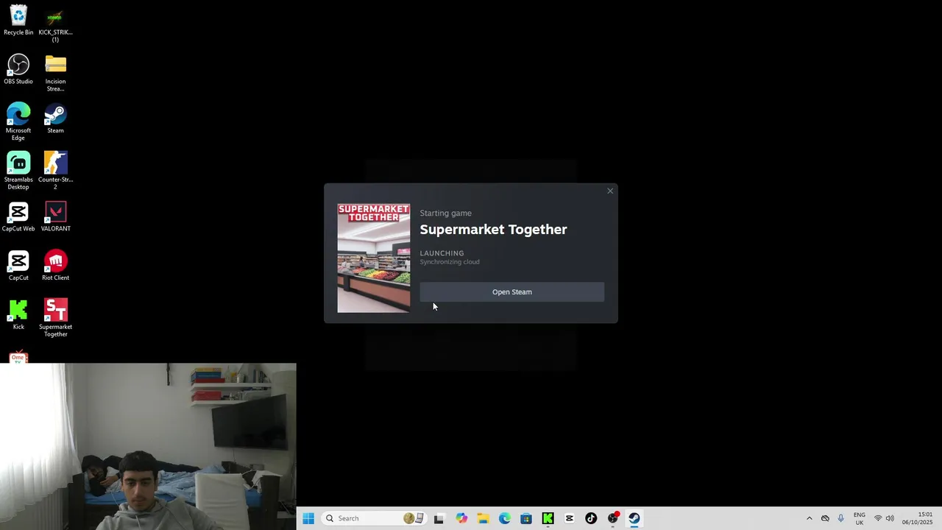Launch the OBS Studio desktop shortcut

pos(18,70)
